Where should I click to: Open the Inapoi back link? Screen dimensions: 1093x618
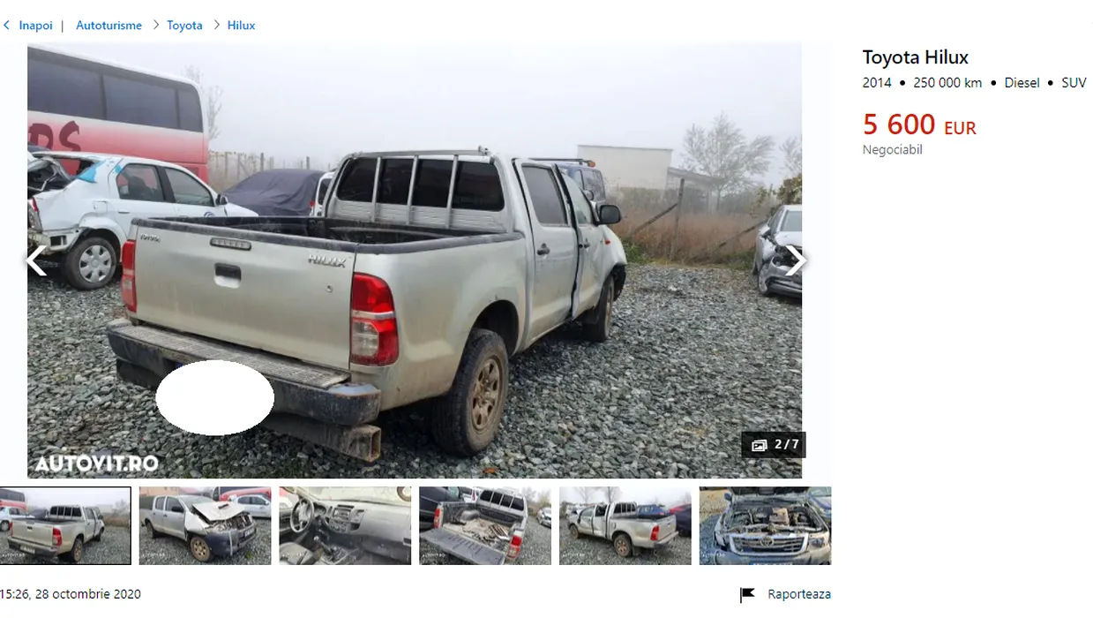click(36, 26)
